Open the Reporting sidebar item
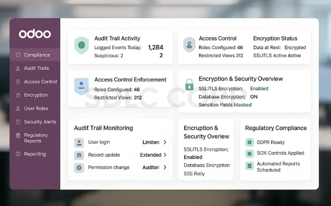 (x=35, y=154)
